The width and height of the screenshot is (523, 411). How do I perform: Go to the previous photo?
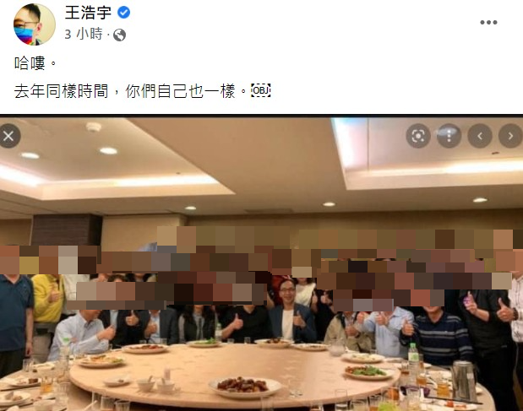[480, 136]
